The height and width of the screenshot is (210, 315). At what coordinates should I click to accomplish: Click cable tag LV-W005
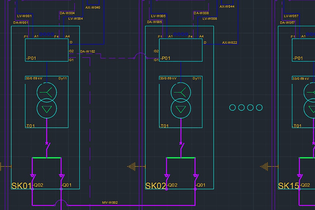[158, 16]
